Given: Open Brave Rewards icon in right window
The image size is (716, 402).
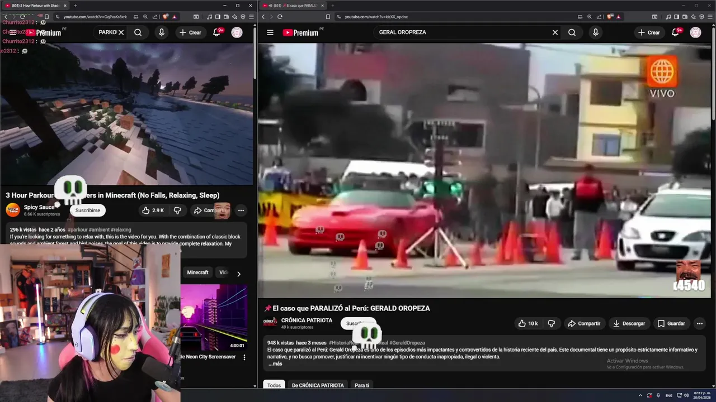Looking at the screenshot, I should pyautogui.click(x=619, y=17).
